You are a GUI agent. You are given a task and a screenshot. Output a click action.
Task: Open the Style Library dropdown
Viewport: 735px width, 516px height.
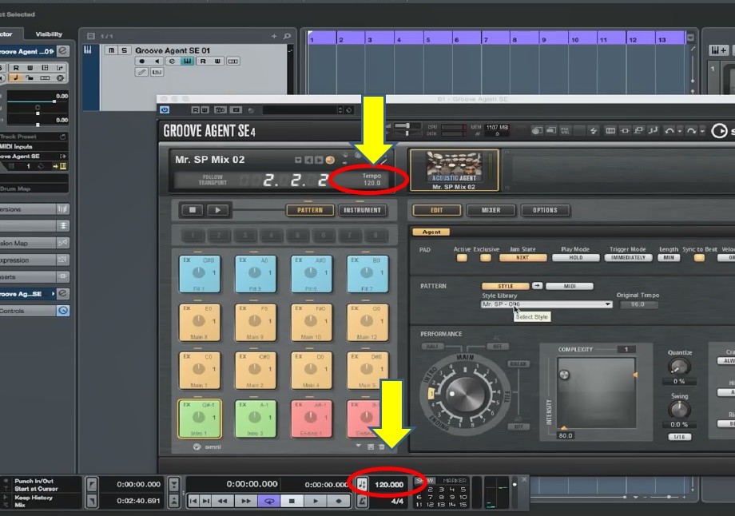point(546,304)
